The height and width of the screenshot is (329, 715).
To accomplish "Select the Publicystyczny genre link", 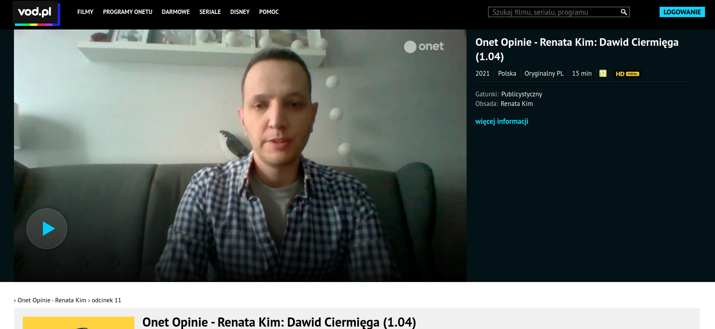I will click(x=522, y=94).
